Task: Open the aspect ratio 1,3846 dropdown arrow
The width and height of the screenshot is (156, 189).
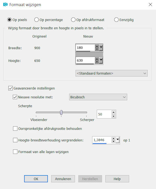Action: [118, 140]
